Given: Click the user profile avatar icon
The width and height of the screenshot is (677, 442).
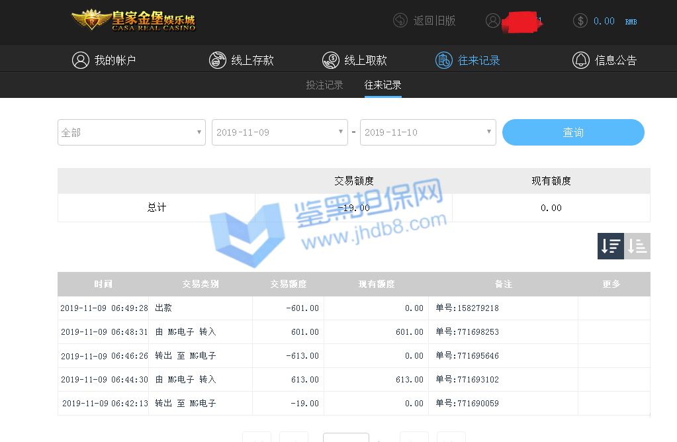Looking at the screenshot, I should [x=492, y=21].
